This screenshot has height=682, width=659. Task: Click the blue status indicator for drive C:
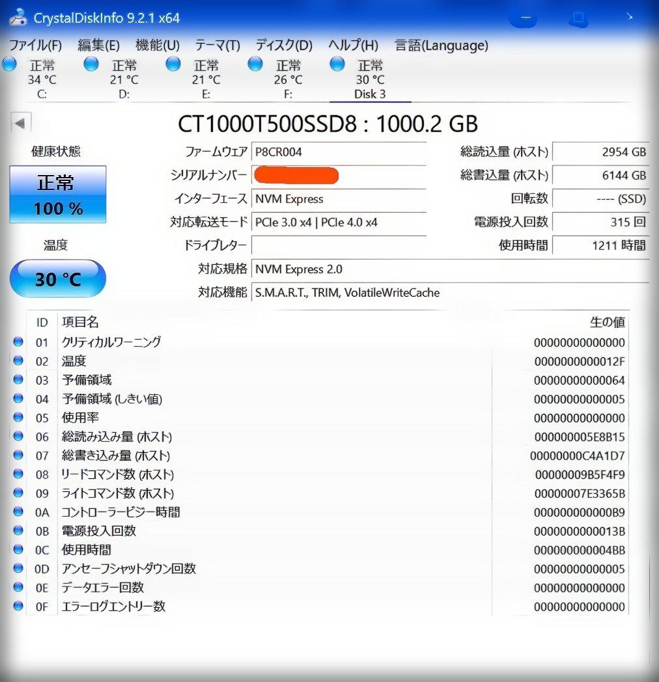(x=9, y=64)
